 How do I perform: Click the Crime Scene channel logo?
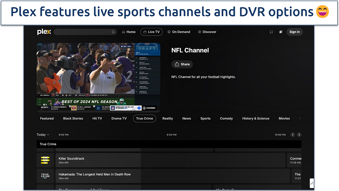pyautogui.click(x=45, y=160)
